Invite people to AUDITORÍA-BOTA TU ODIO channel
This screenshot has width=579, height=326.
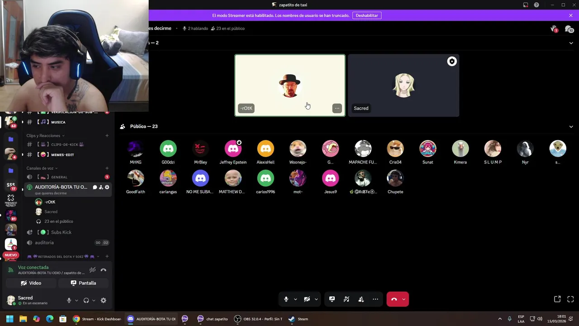pyautogui.click(x=101, y=187)
